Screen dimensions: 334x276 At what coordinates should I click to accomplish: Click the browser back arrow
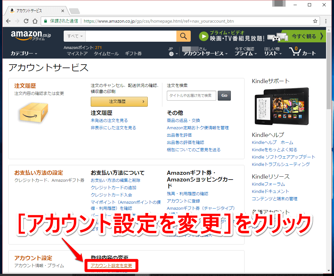point(8,21)
